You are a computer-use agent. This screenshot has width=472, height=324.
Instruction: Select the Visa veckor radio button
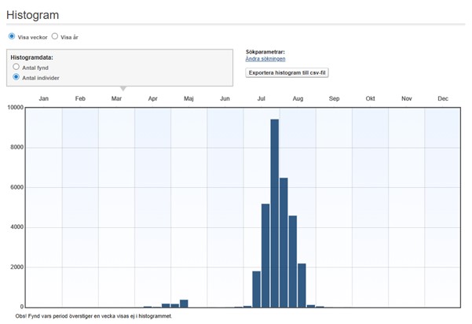12,36
